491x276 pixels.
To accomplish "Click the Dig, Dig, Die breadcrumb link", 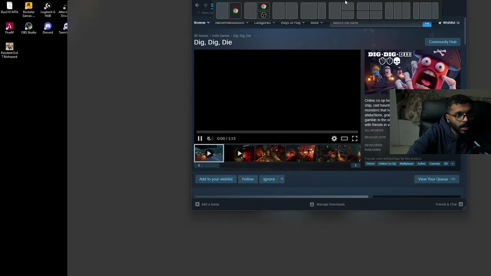I will pyautogui.click(x=242, y=36).
